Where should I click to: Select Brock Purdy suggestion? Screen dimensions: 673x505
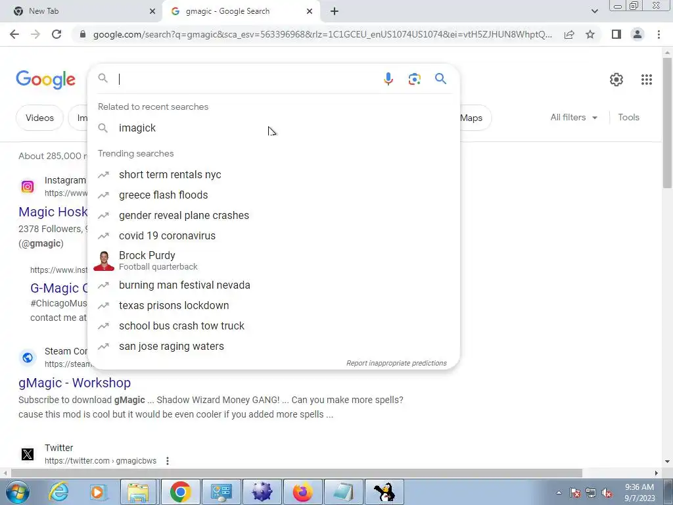pyautogui.click(x=273, y=260)
